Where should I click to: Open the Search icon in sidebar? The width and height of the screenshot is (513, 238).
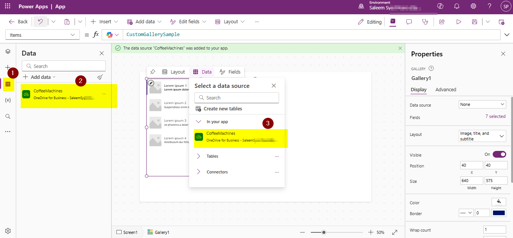click(8, 116)
